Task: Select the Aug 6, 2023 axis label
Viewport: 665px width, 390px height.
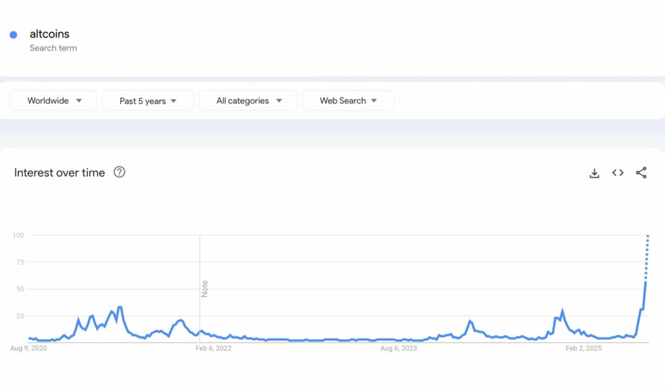Action: pos(398,349)
